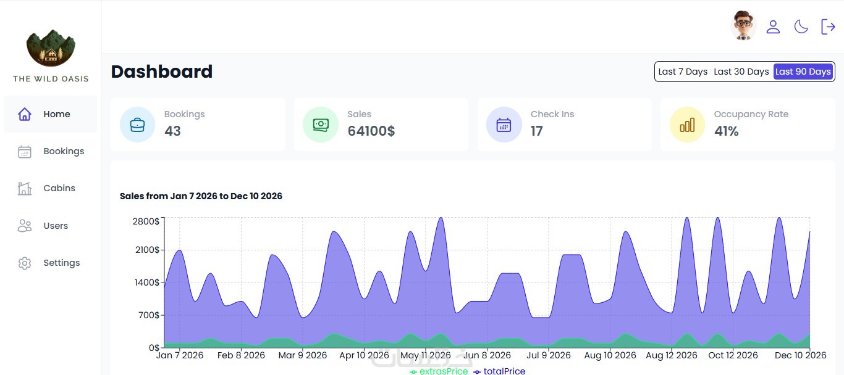Open Bookings from the sidebar
The width and height of the screenshot is (844, 375).
(51, 151)
